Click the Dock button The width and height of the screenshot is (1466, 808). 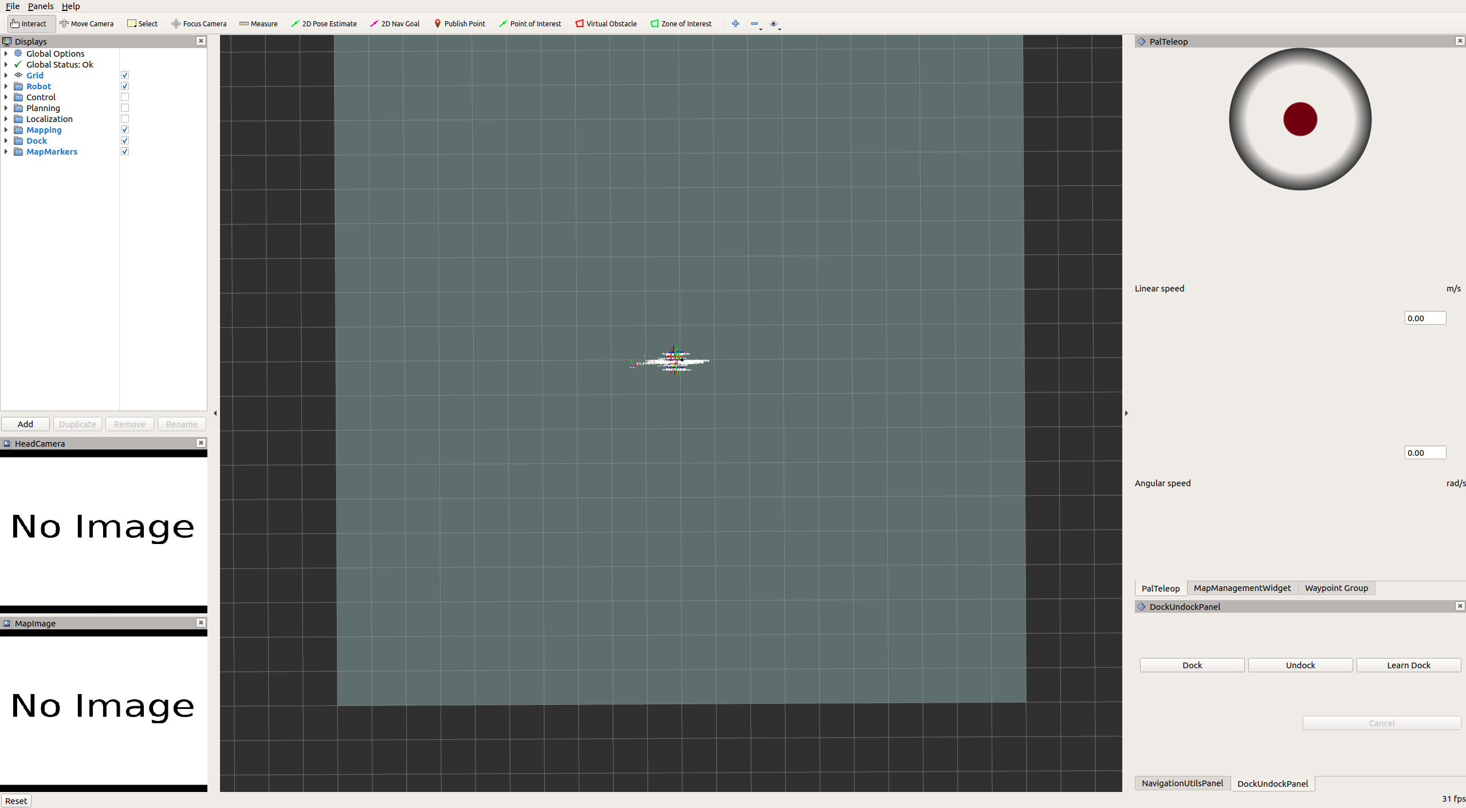1192,665
